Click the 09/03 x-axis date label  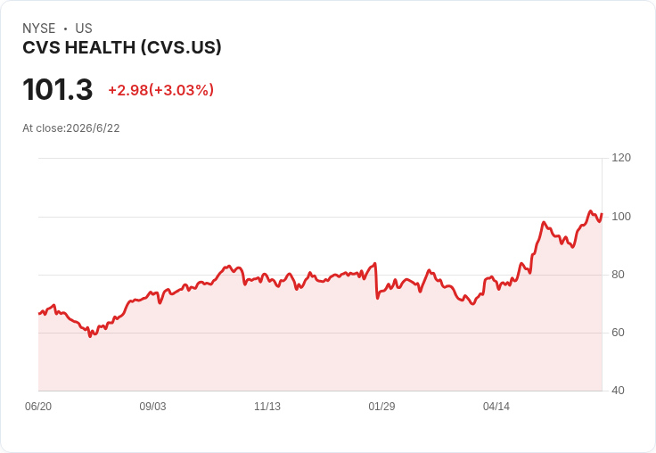point(152,407)
